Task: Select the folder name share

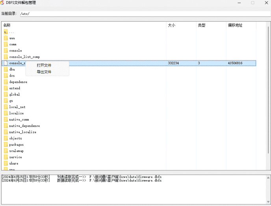Action: pyautogui.click(x=14, y=164)
